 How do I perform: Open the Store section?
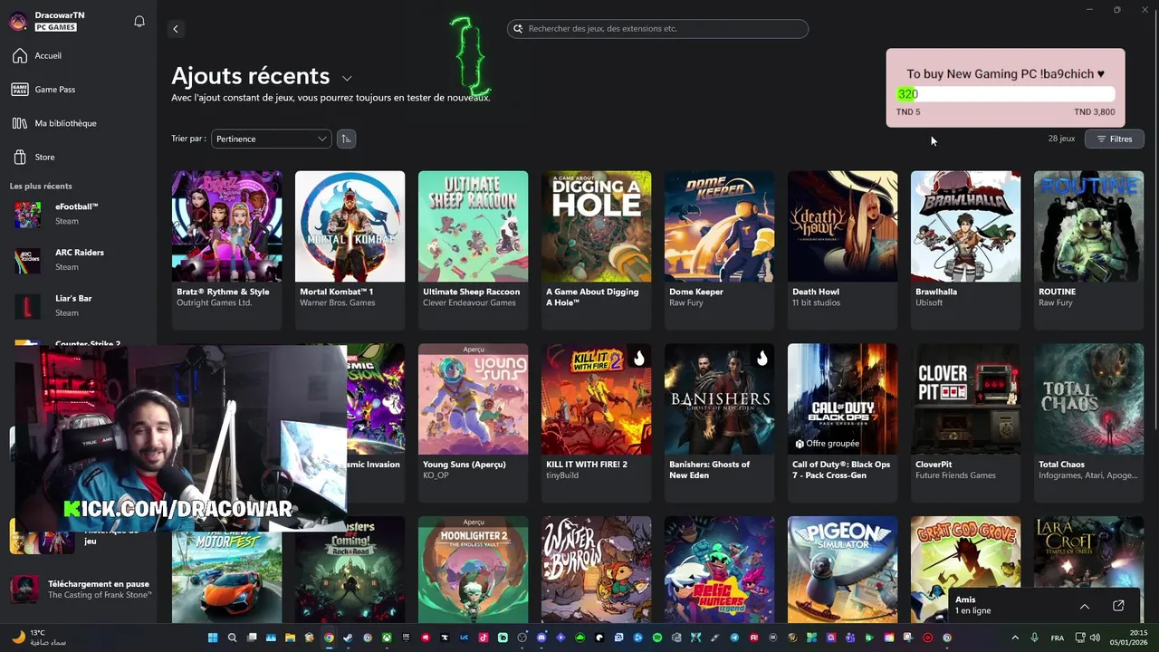pos(44,158)
